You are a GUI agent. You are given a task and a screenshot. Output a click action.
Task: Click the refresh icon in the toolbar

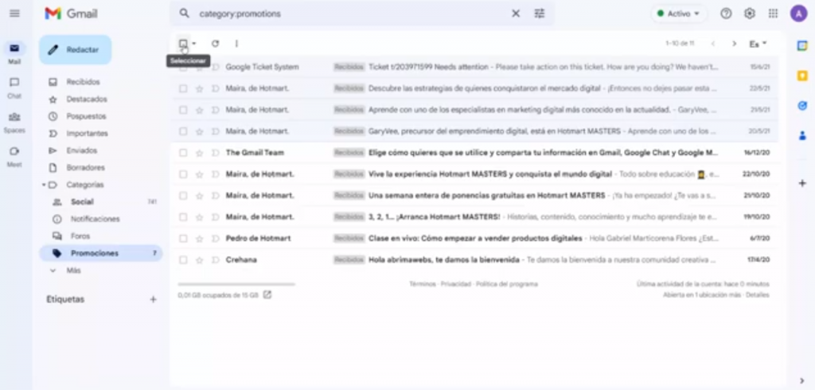point(215,44)
